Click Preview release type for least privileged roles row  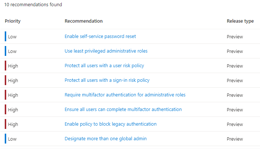pos(234,51)
